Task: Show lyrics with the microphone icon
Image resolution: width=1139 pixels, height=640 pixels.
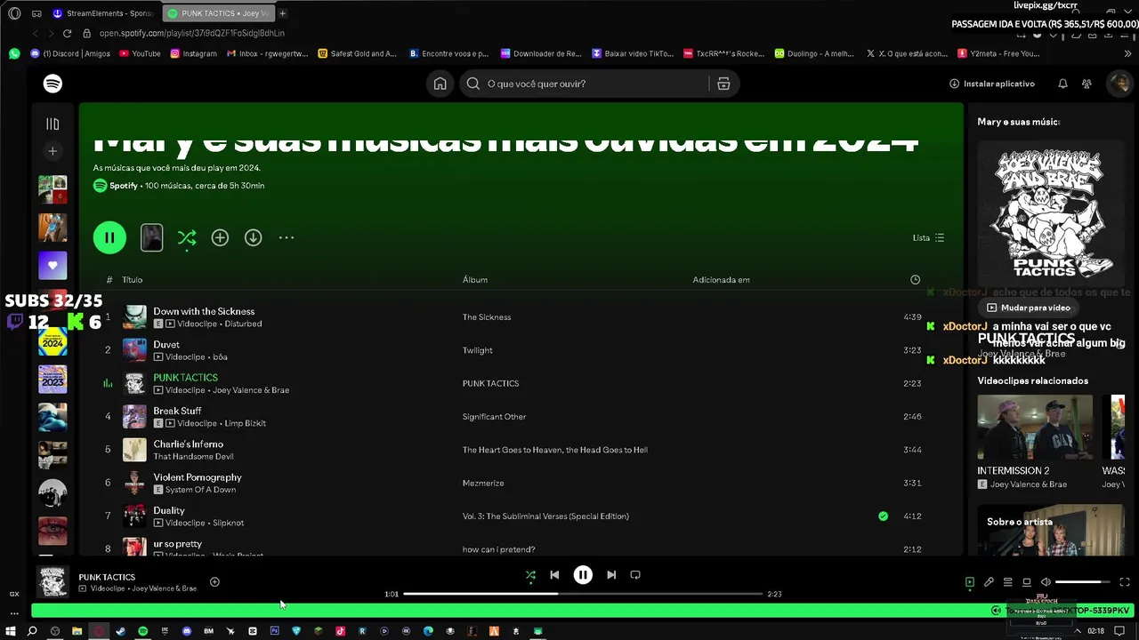Action: click(x=989, y=582)
